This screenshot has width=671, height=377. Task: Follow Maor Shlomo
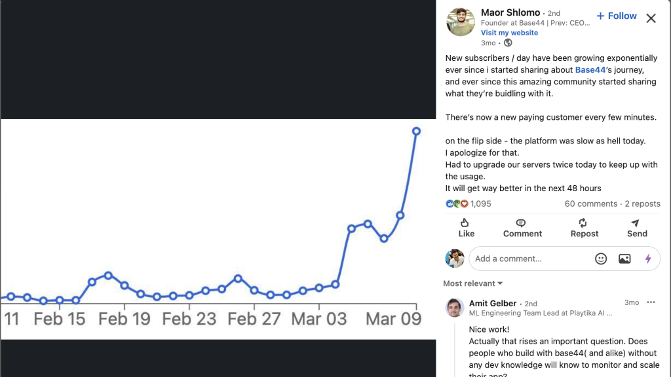point(616,16)
